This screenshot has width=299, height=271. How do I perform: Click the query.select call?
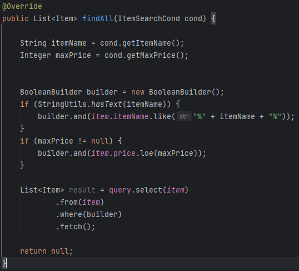click(149, 190)
